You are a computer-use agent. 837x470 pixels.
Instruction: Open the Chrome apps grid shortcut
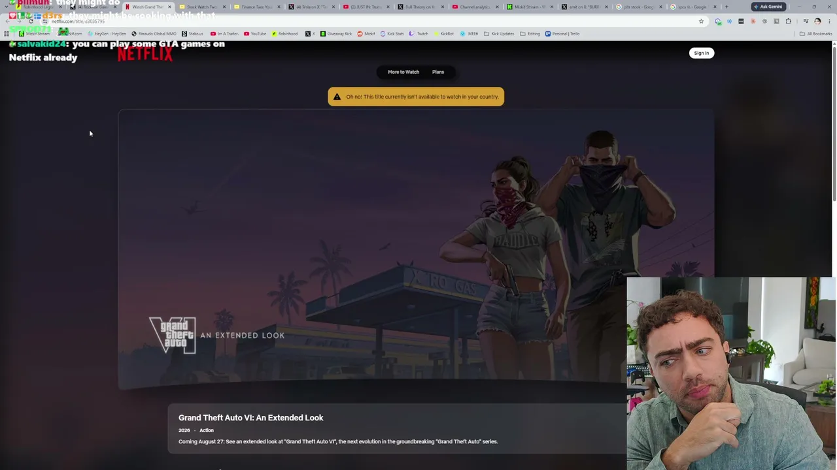(7, 33)
